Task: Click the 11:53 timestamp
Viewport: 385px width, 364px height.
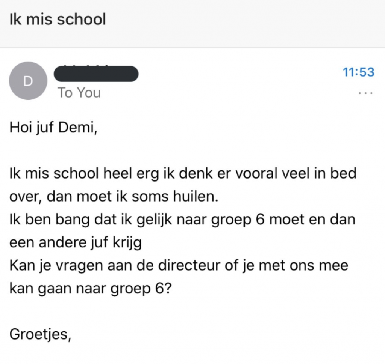Action: tap(359, 72)
